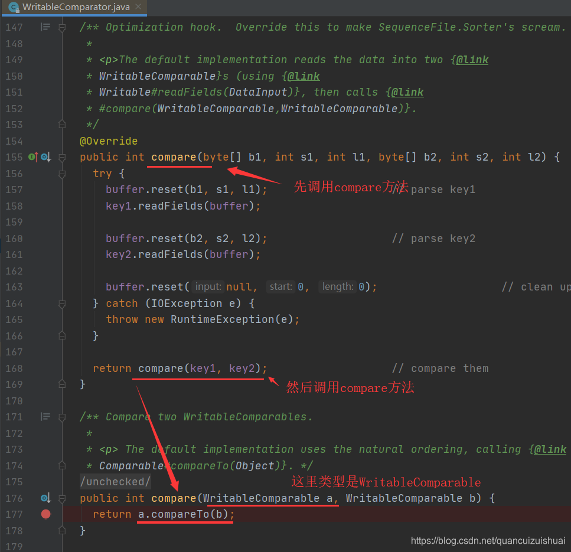Toggle rendered doc view at line 171
This screenshot has width=571, height=552.
45,417
